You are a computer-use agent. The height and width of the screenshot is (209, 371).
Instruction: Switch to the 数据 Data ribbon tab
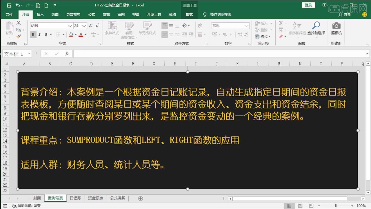[x=106, y=14]
